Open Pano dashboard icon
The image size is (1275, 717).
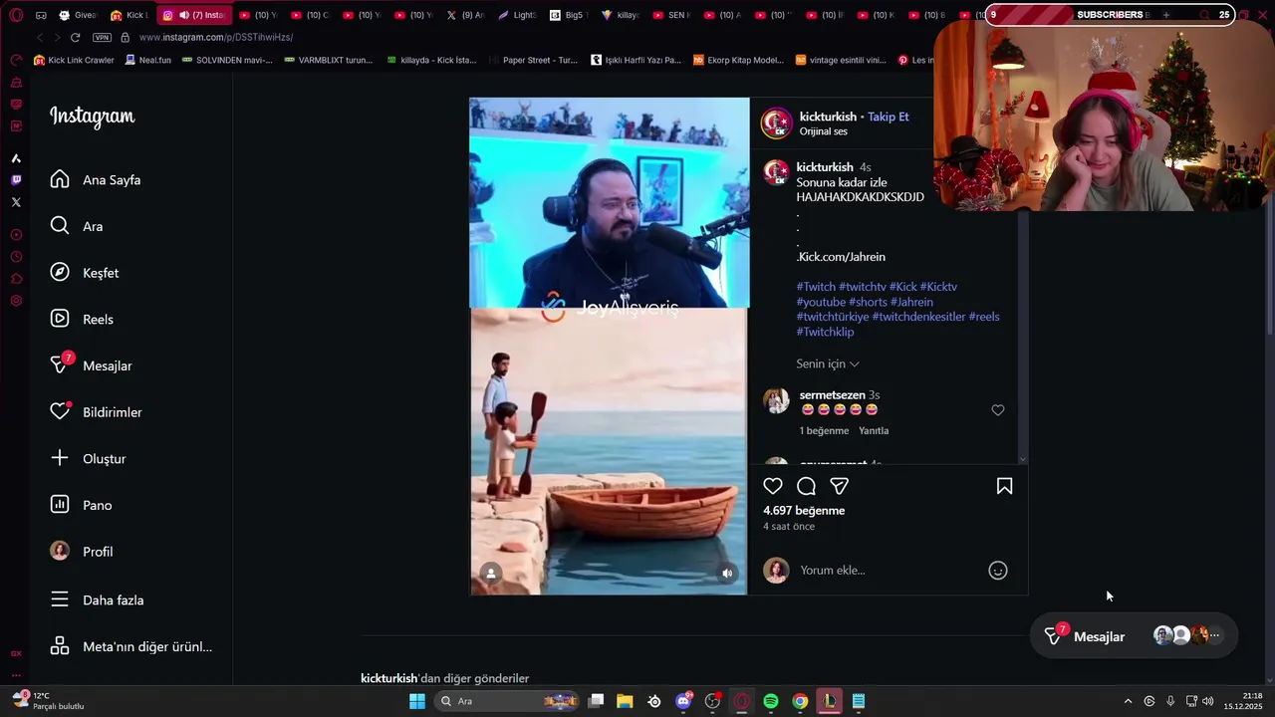pos(60,505)
